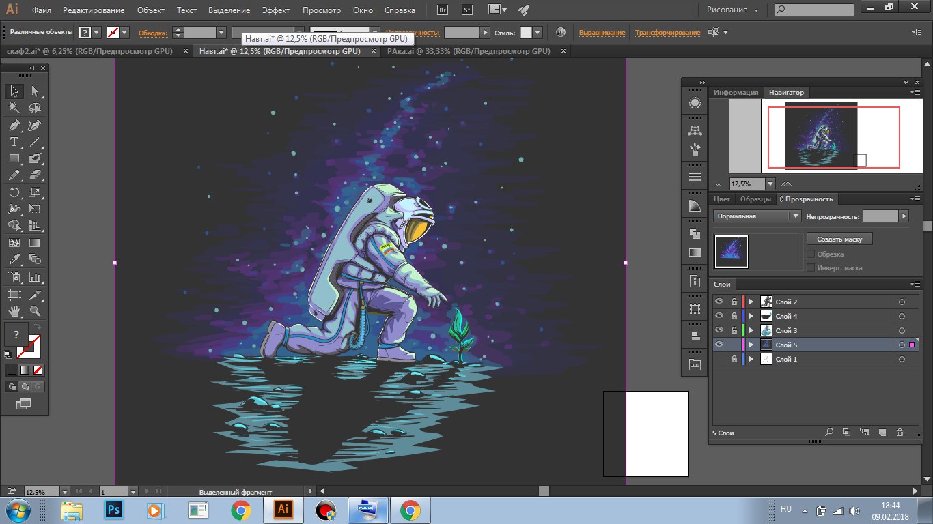Click the Трансформирование link in the control bar
Image resolution: width=933 pixels, height=524 pixels.
click(x=667, y=32)
